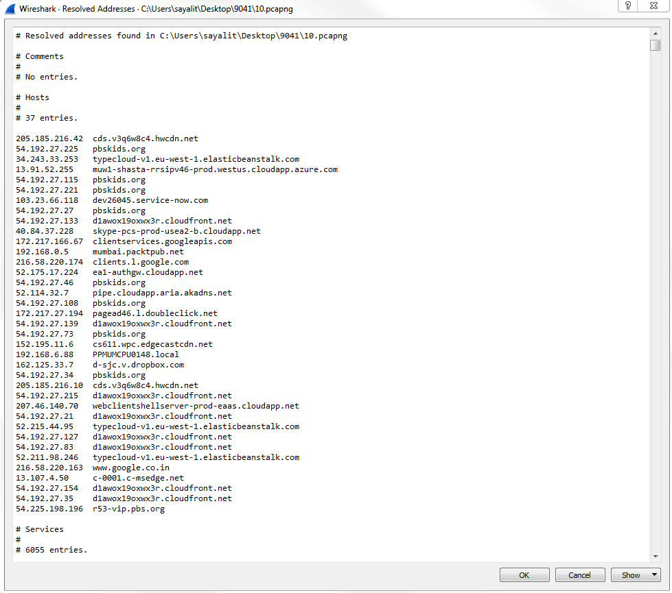The height and width of the screenshot is (593, 672).
Task: Click the '# 6055 entries.' line
Action: coord(51,550)
